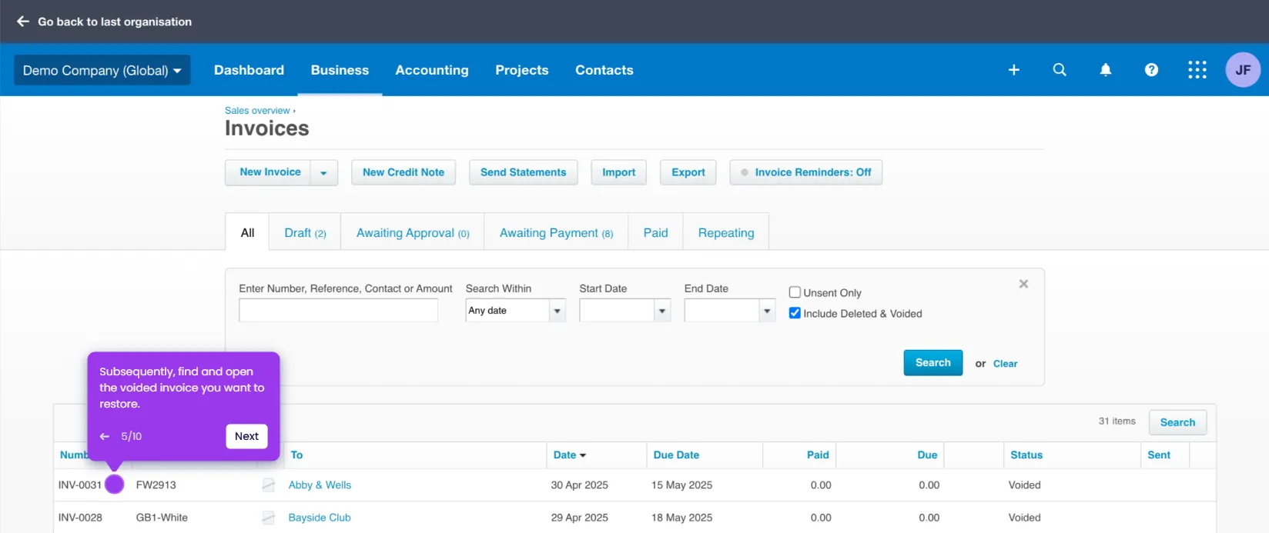Open the Projects menu
Screen dimensions: 1269x533
tap(522, 70)
